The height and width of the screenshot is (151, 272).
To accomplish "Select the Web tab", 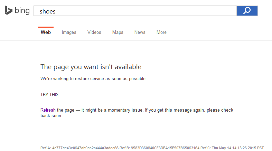I will point(46,32).
